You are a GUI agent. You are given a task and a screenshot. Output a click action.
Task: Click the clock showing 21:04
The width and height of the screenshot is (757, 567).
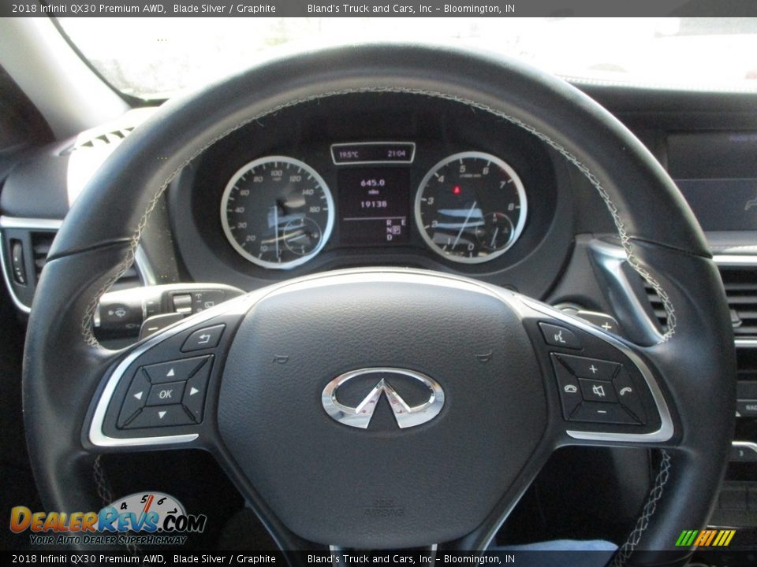pyautogui.click(x=396, y=154)
